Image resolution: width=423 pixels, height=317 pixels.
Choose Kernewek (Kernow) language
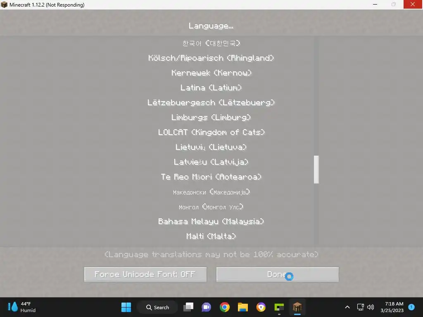[x=211, y=73]
